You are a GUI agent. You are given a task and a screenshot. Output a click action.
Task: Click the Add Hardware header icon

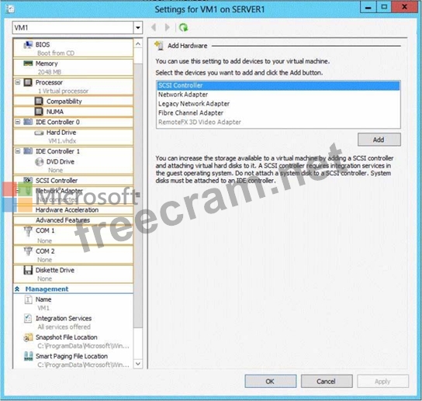click(159, 46)
